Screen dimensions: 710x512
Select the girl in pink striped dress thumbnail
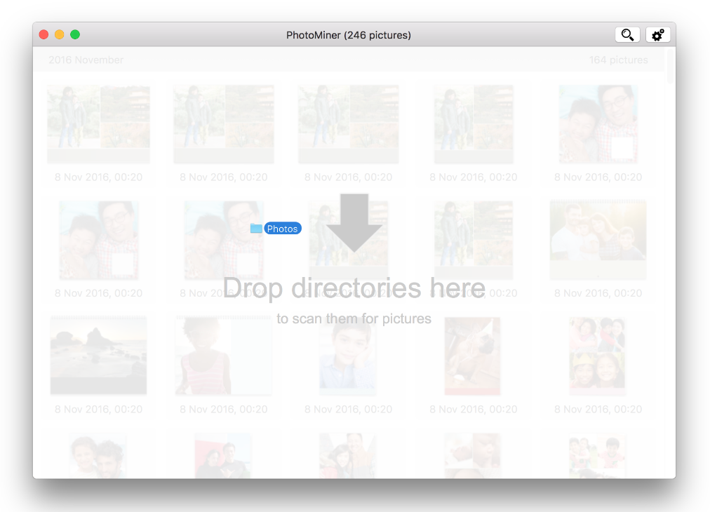pos(224,356)
